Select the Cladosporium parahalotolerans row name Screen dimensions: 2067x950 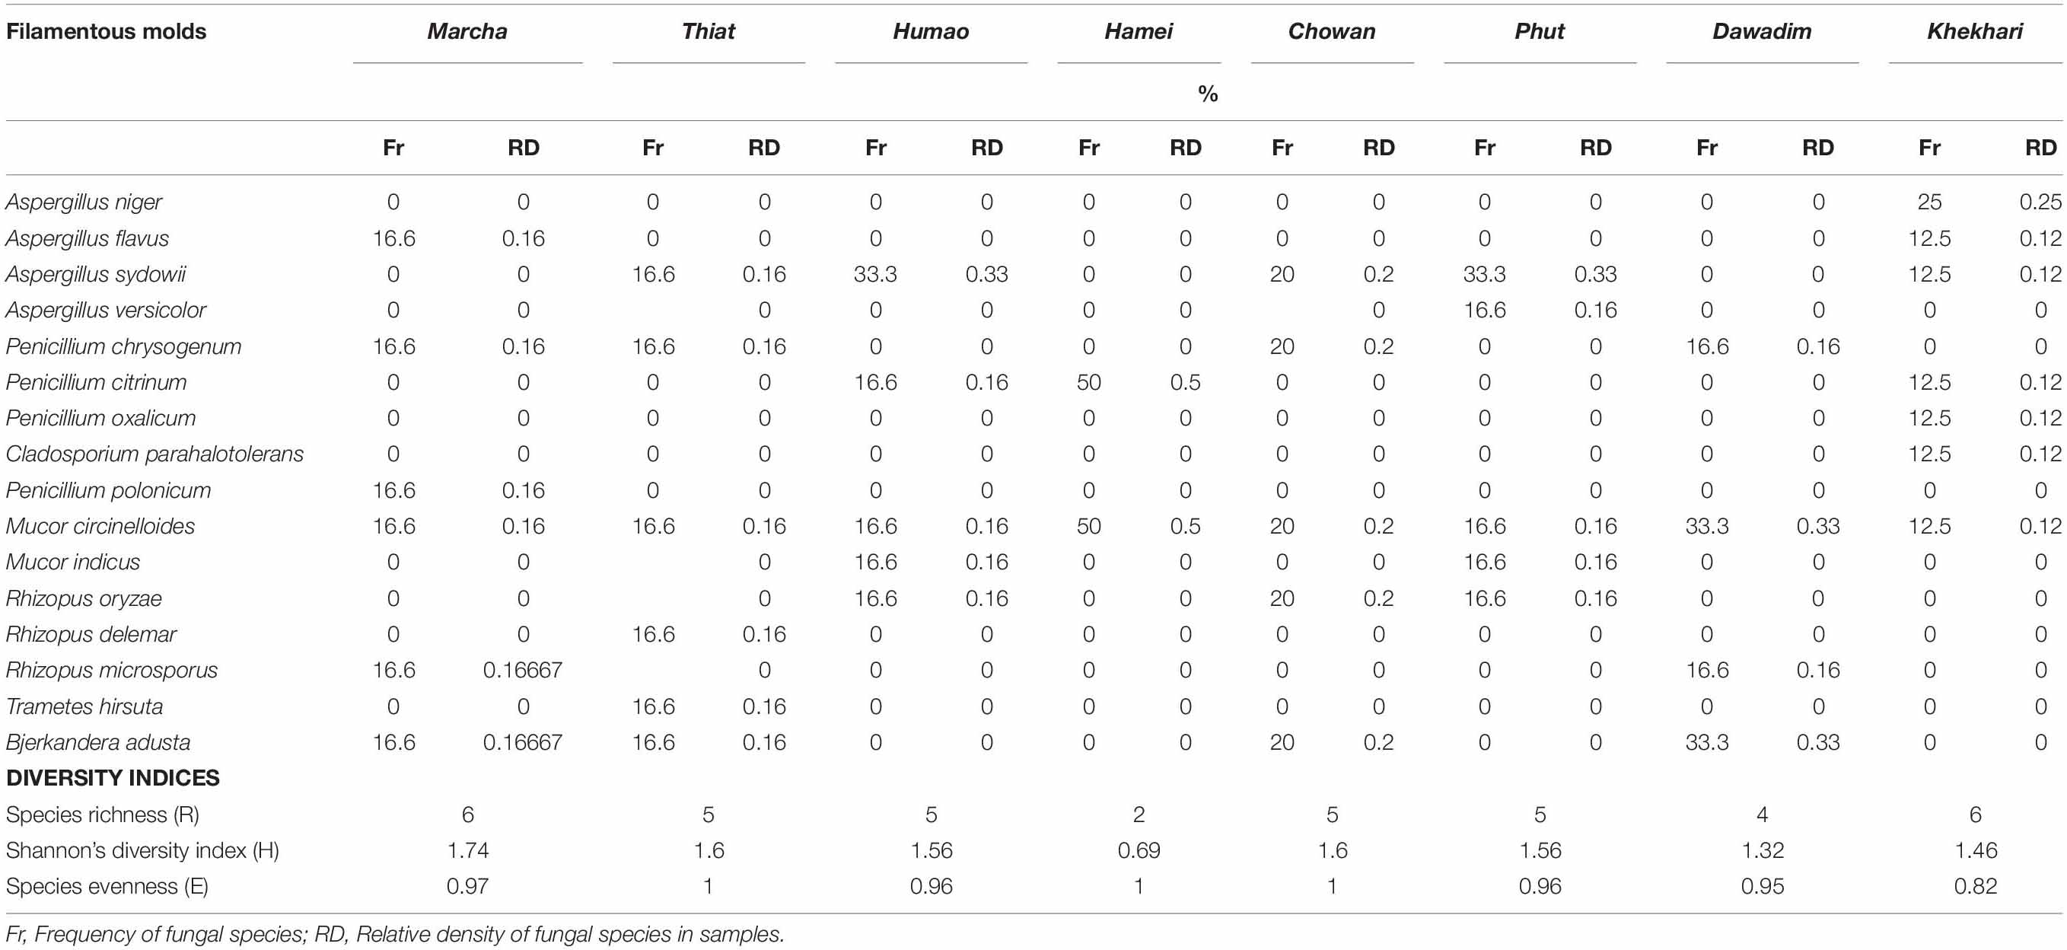coord(154,454)
